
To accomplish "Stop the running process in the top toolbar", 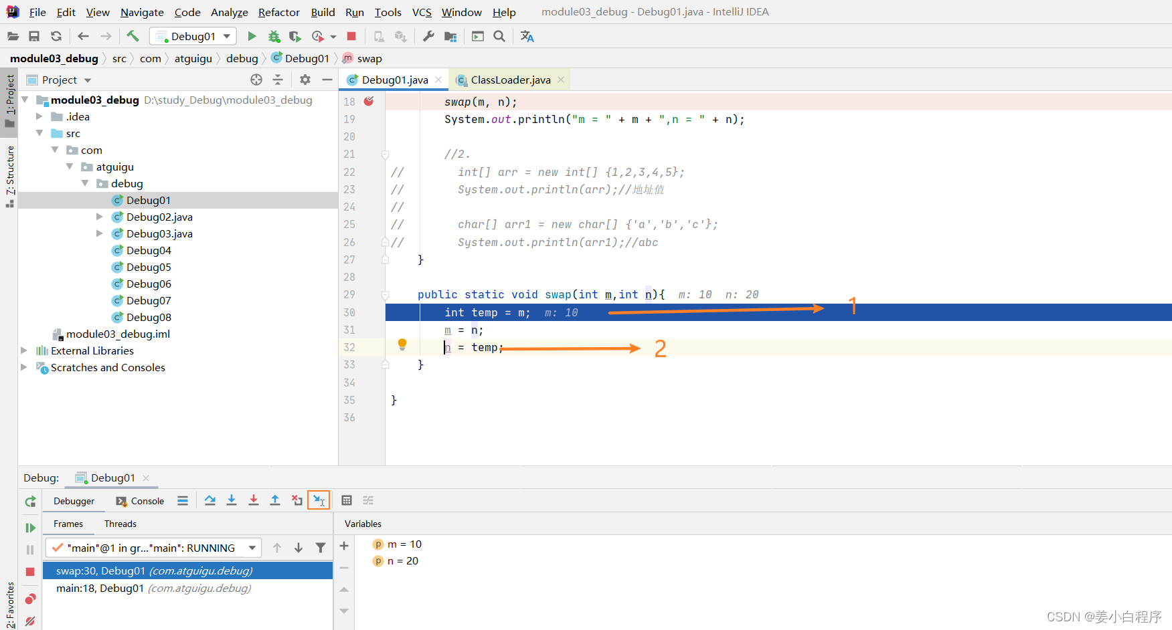I will 351,36.
